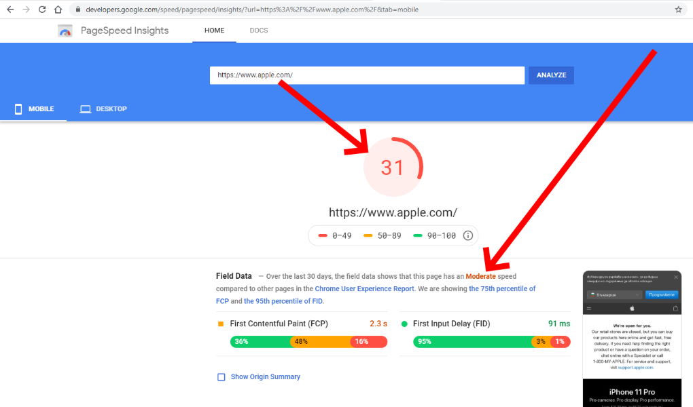Go back with browser back arrow
This screenshot has width=693, height=407.
pos(10,9)
